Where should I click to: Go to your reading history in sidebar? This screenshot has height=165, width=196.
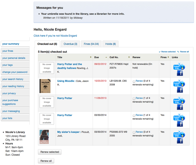[x=13, y=86]
